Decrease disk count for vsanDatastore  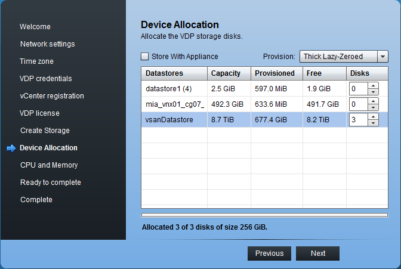(374, 123)
